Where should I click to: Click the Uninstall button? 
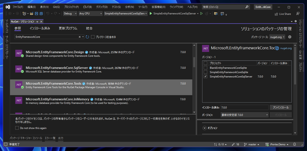[281, 108]
